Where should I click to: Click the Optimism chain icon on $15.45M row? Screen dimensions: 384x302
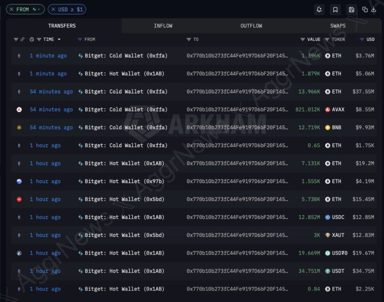[19, 199]
